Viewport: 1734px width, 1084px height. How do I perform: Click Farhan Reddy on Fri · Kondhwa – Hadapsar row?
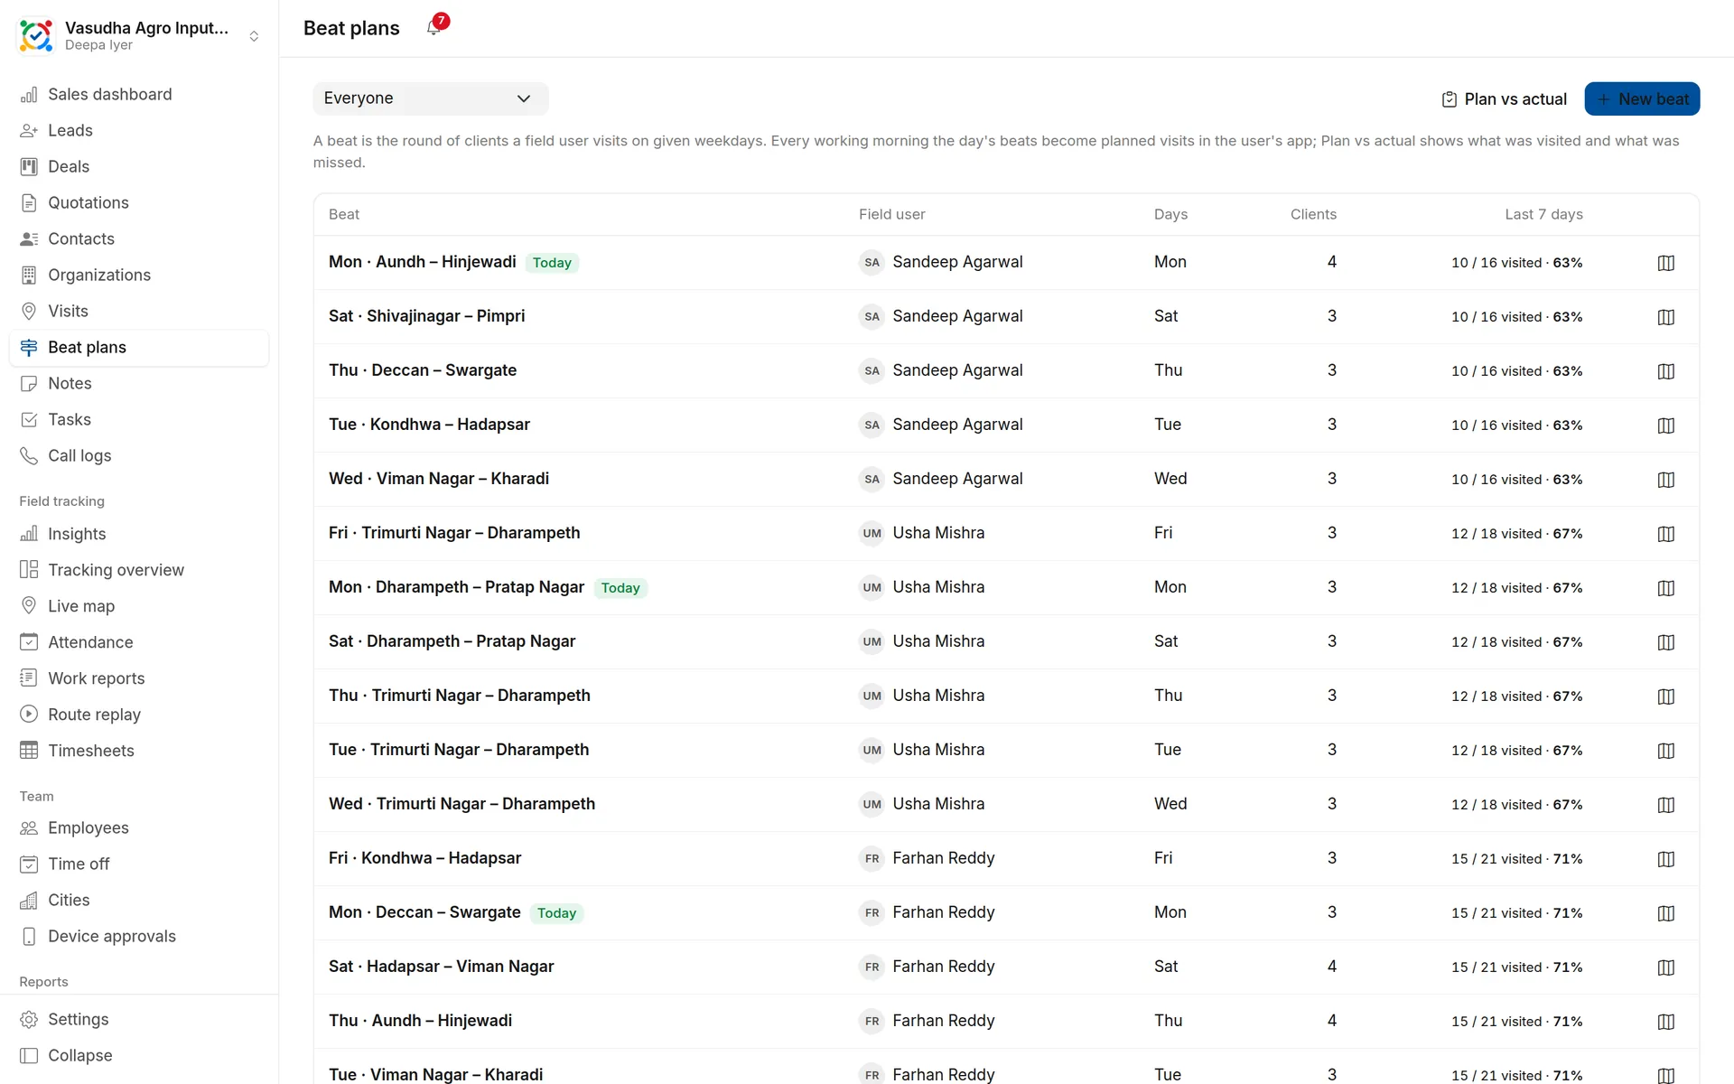pyautogui.click(x=944, y=858)
